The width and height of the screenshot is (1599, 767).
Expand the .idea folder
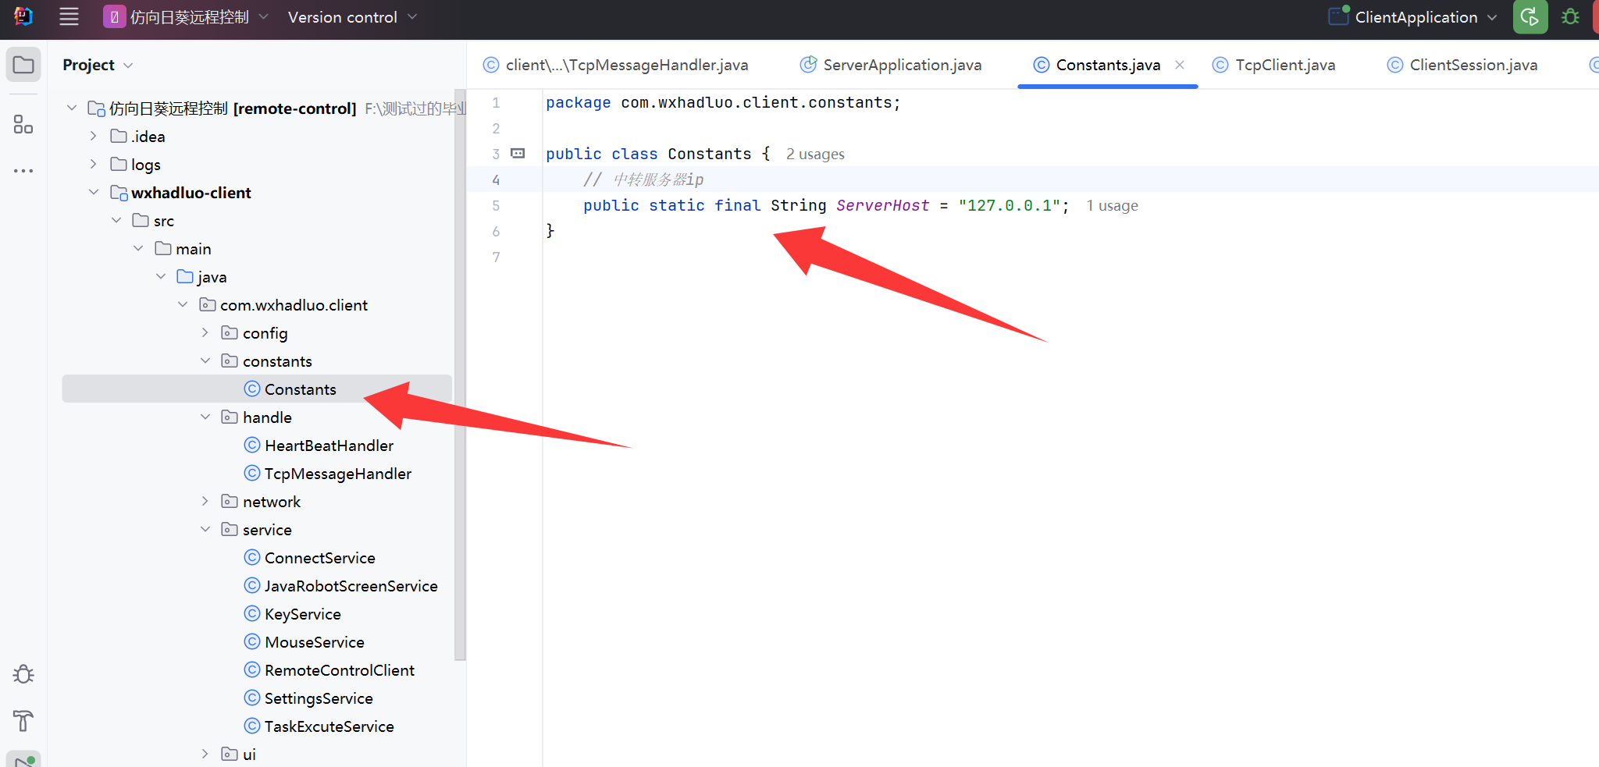click(x=94, y=136)
